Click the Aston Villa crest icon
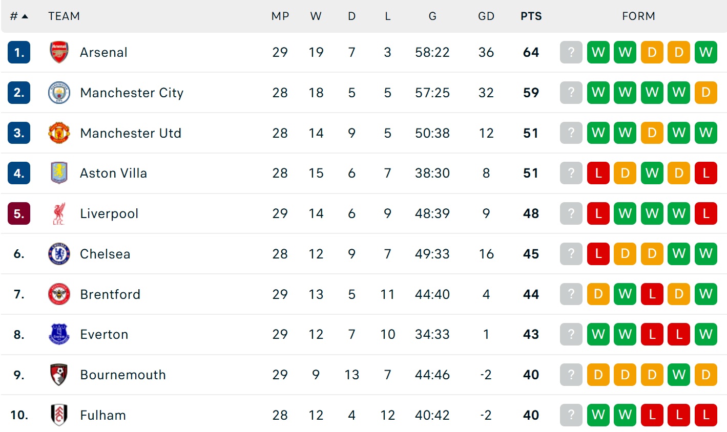727x432 pixels. pyautogui.click(x=59, y=173)
